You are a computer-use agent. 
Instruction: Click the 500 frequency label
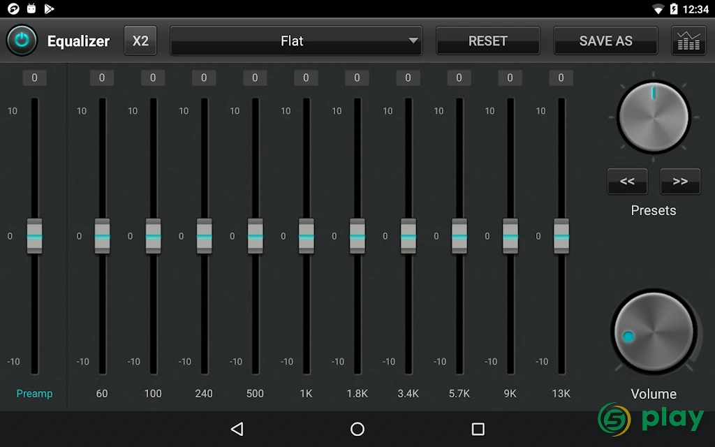click(x=255, y=394)
